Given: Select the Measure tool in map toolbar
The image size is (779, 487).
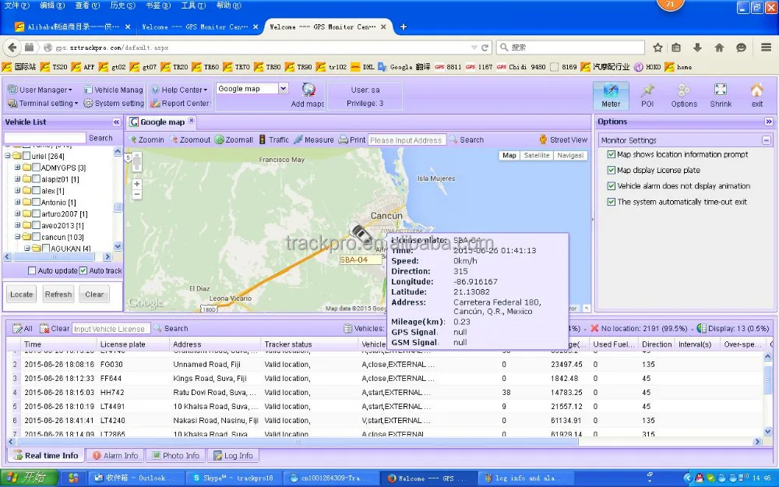Looking at the screenshot, I should [314, 140].
